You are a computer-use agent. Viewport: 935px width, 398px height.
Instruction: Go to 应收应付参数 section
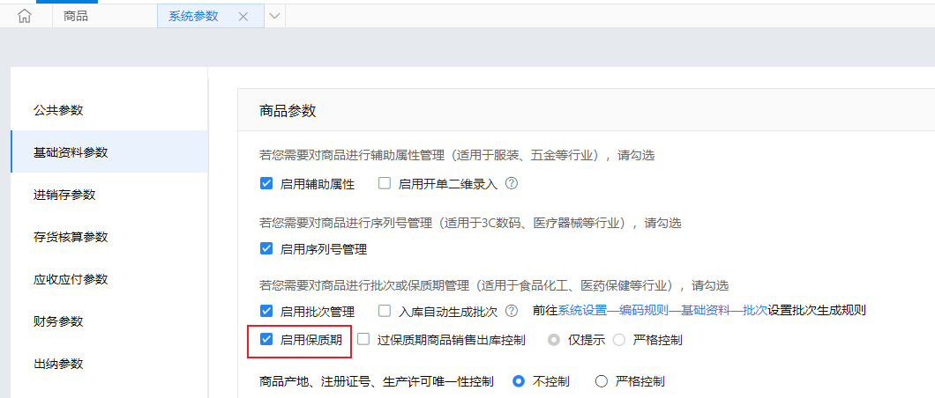109,279
